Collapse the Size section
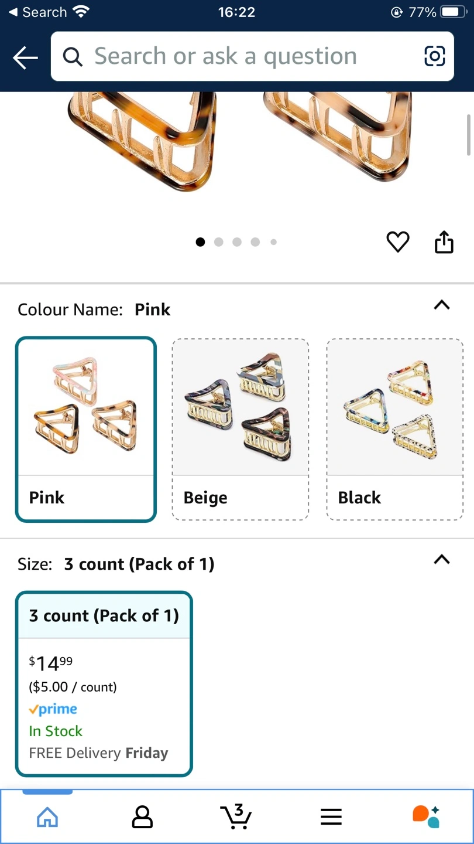 [x=442, y=559]
